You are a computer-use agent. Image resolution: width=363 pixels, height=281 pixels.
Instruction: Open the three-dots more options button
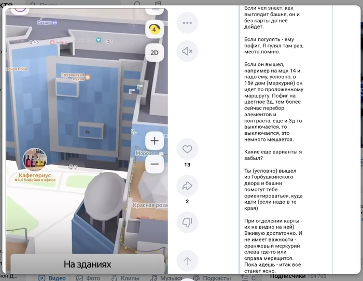pyautogui.click(x=187, y=23)
